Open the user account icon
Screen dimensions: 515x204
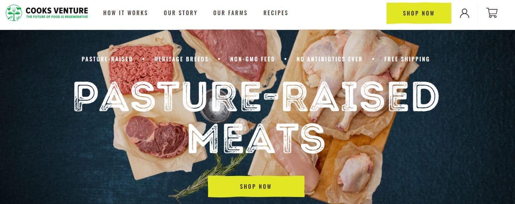click(464, 13)
